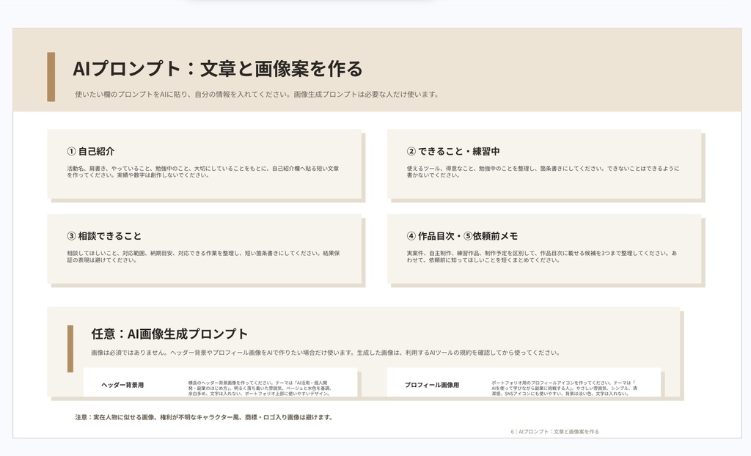Click the text starting '画像は必須ではありません'

326,353
